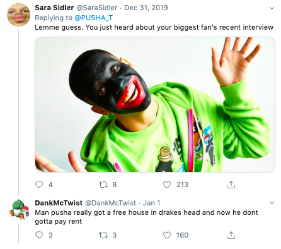Screen dimensions: 281x249
Task: Like DankMcTwist's tweet with 160 likes
Action: point(167,235)
